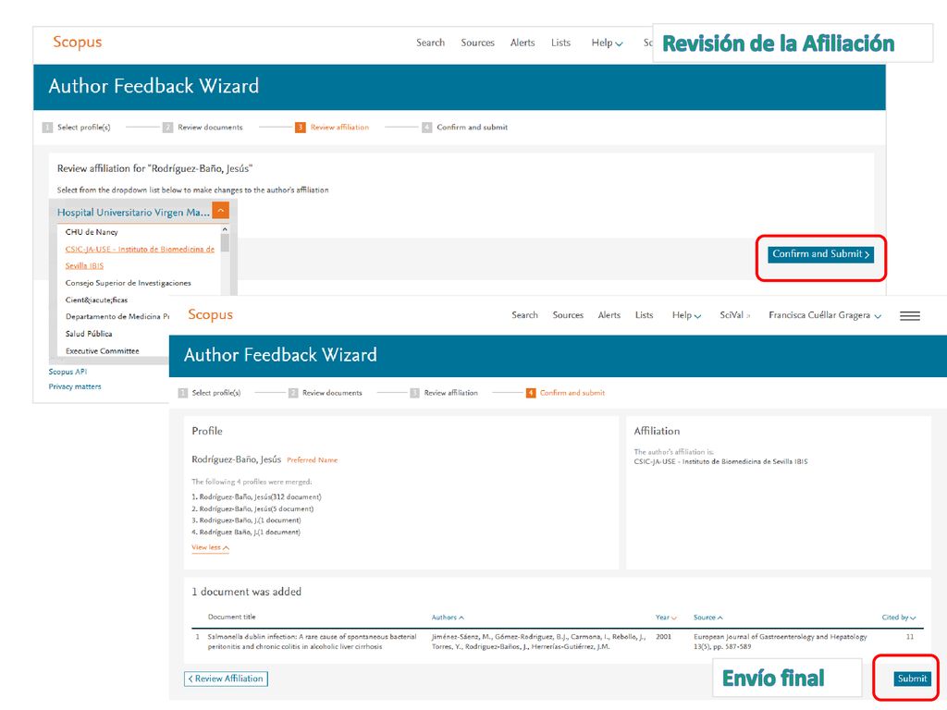Screen dimensions: 947x710
Task: Click the Scopus logo in the back window
Action: coord(78,43)
